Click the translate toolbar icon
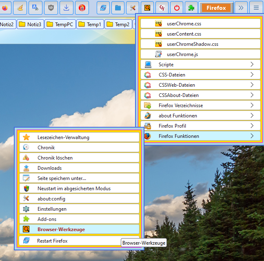This screenshot has height=261, width=264. pyautogui.click(x=35, y=8)
